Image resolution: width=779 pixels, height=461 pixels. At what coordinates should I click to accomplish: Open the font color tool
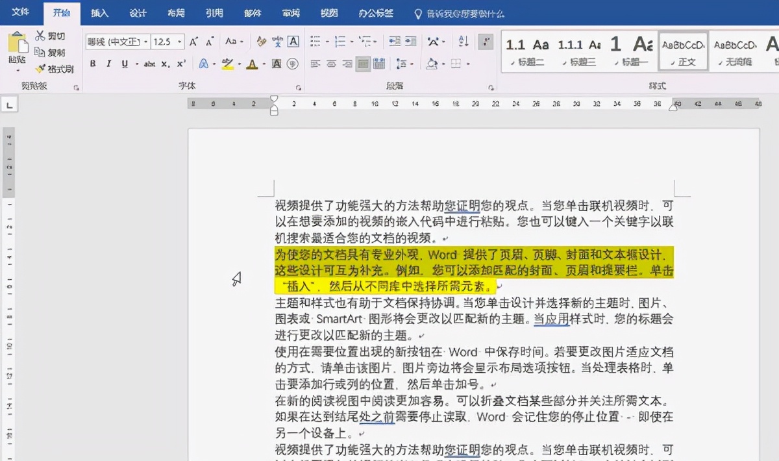tap(253, 64)
